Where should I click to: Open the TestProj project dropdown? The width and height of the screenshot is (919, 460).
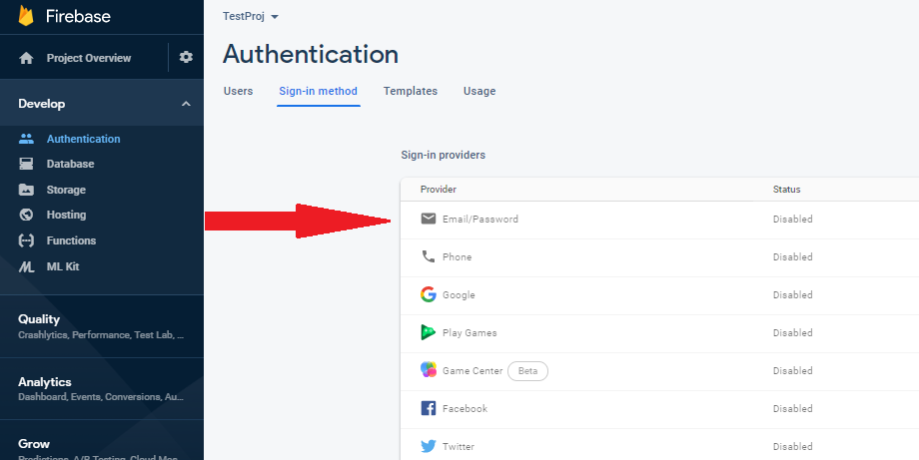pos(251,16)
